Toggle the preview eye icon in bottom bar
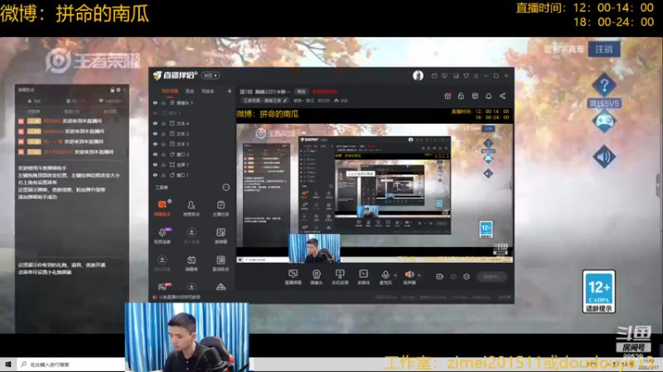 [453, 277]
